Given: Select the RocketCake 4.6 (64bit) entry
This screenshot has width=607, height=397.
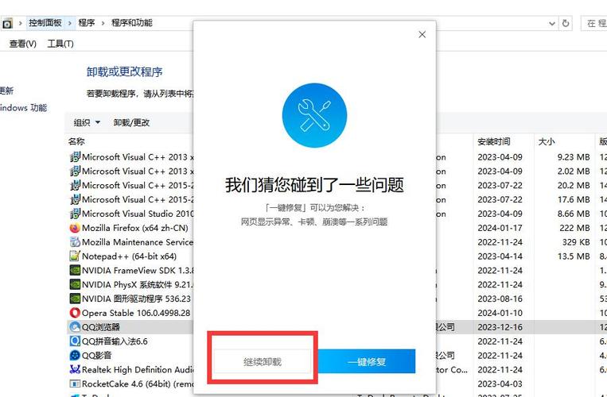Looking at the screenshot, I should click(138, 384).
